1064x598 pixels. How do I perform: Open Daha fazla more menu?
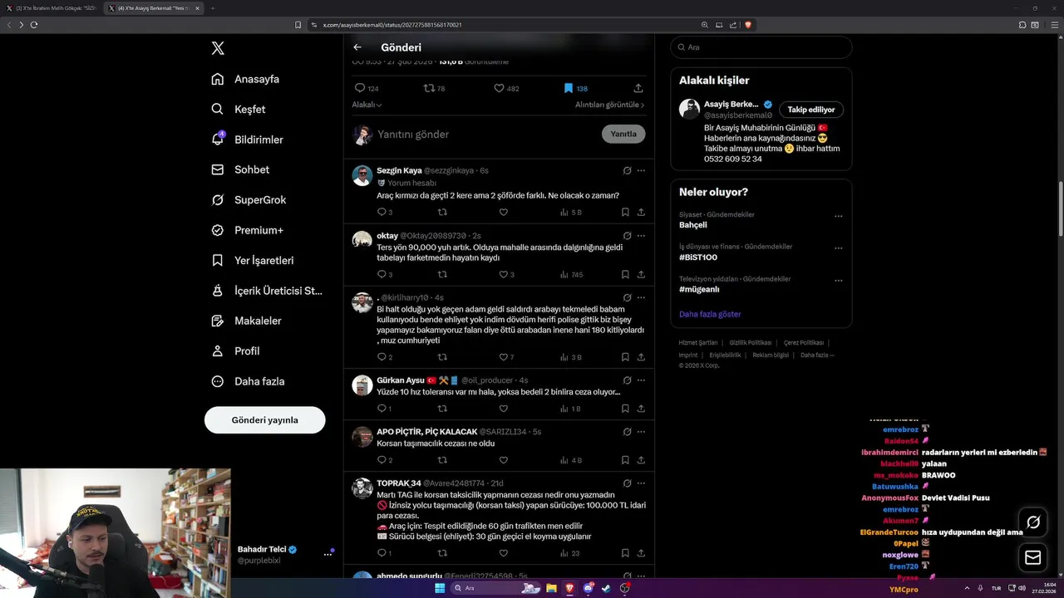[x=248, y=381]
